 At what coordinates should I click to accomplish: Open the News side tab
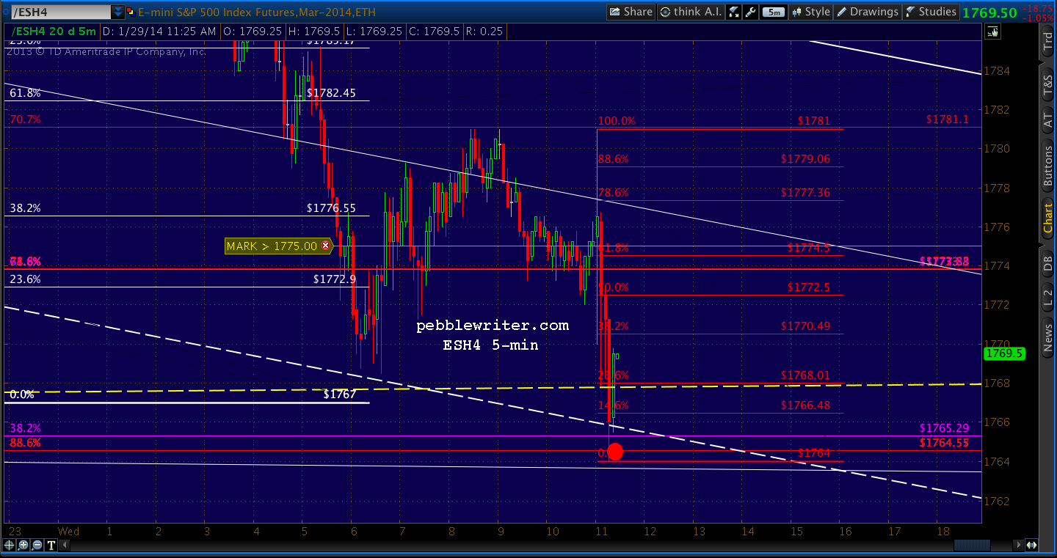pyautogui.click(x=1047, y=339)
